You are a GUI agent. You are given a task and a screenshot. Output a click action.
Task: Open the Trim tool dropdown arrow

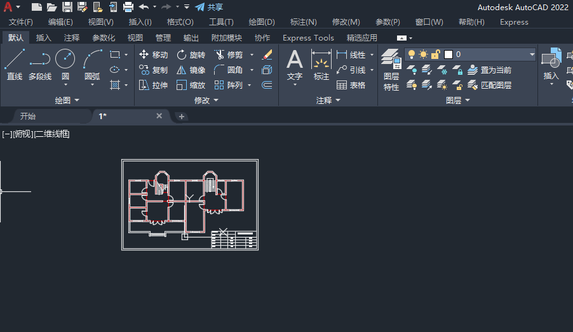252,54
